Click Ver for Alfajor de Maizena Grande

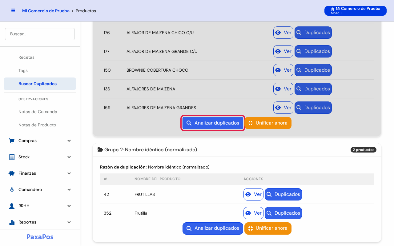pyautogui.click(x=283, y=51)
